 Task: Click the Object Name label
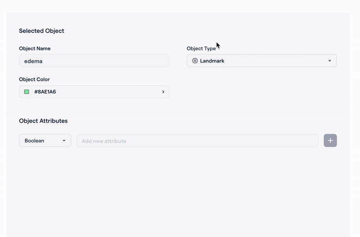[x=35, y=48]
